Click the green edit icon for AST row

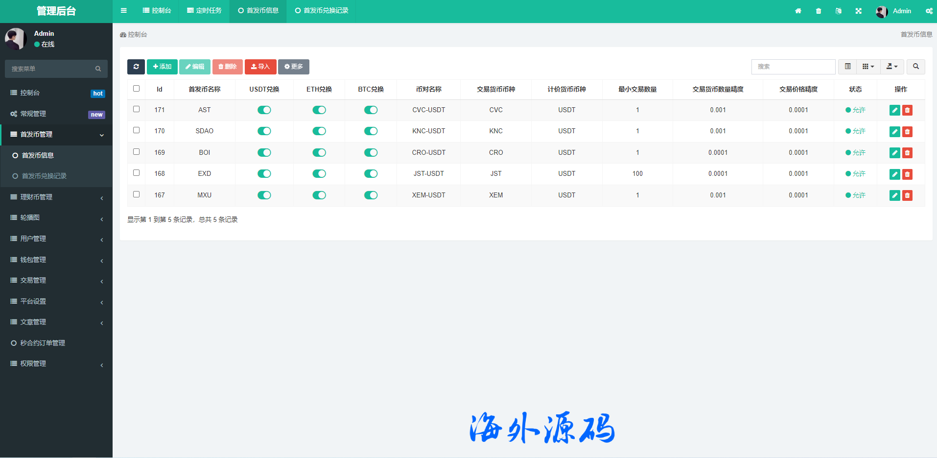pyautogui.click(x=894, y=110)
